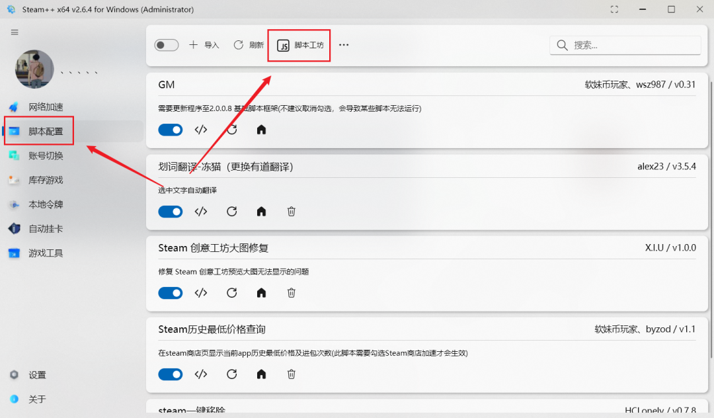714x418 pixels.
Task: Refresh Steam 创意工坊大图修复 script
Action: [232, 293]
